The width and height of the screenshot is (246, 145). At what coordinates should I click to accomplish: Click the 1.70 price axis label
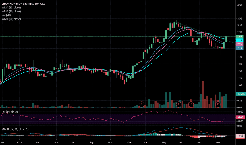[x=240, y=57]
